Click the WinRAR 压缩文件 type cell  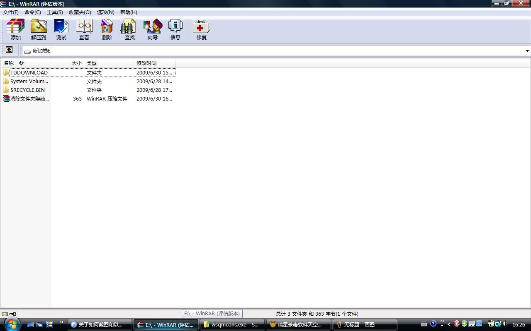coord(107,98)
